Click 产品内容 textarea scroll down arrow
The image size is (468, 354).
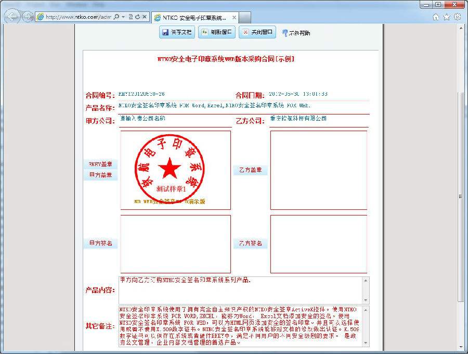point(366,300)
